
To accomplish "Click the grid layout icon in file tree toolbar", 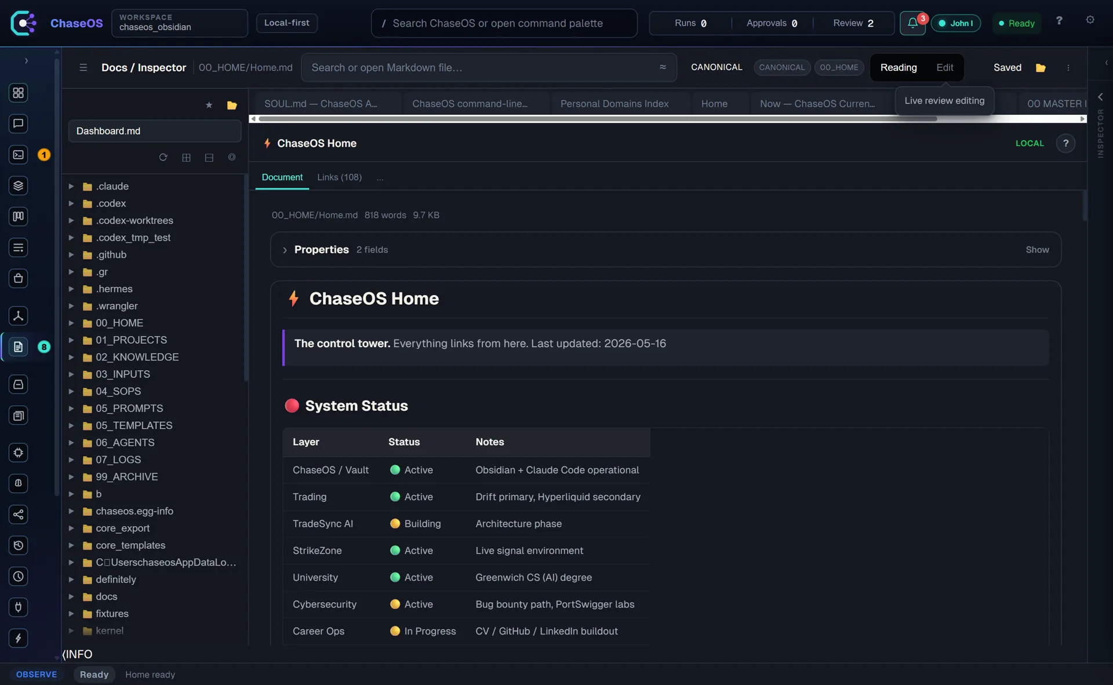I will 186,158.
